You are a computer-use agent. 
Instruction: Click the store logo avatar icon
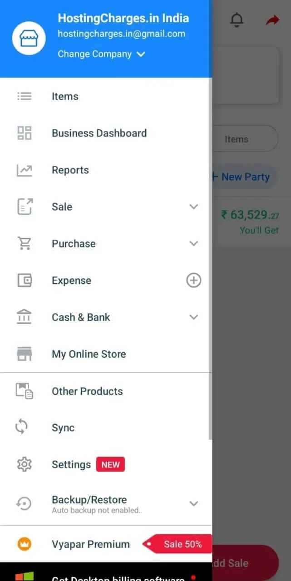(30, 39)
